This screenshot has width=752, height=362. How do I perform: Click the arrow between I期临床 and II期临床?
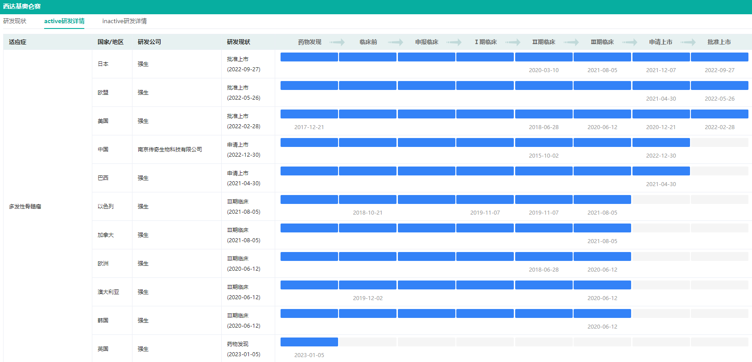[x=513, y=42]
